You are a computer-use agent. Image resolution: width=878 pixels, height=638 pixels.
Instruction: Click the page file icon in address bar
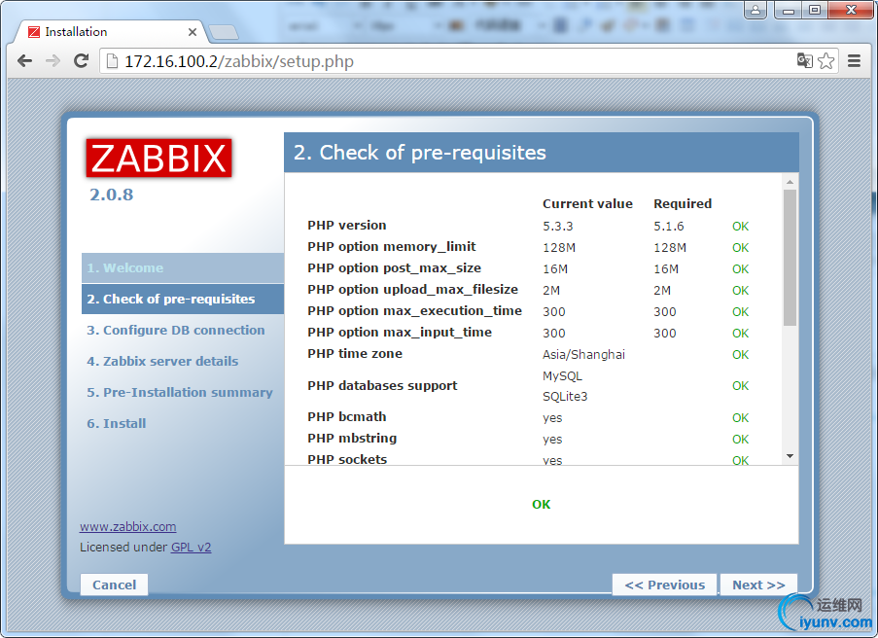112,60
